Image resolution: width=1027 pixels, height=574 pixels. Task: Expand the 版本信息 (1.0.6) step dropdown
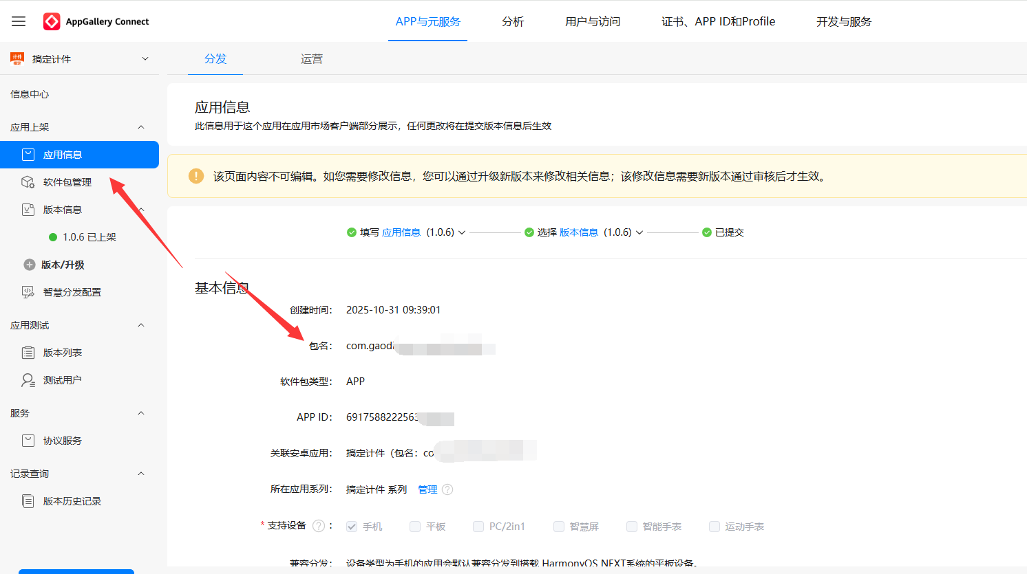[x=639, y=232]
